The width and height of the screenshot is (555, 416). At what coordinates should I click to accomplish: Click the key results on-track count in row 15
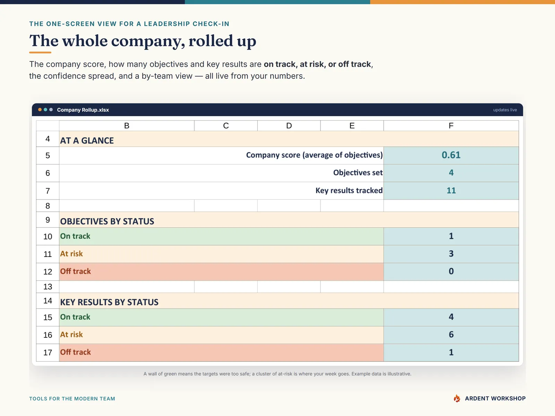pos(451,317)
